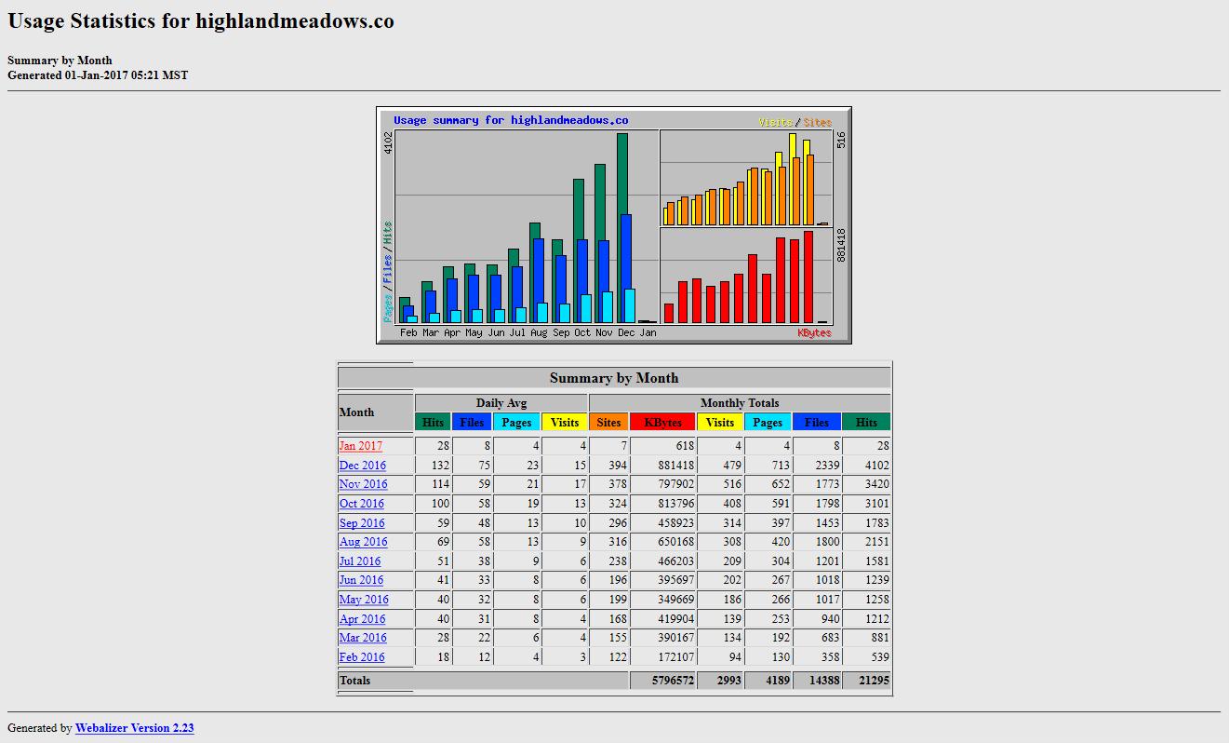Image resolution: width=1229 pixels, height=743 pixels.
Task: Click the usage summary bar chart image
Action: click(613, 225)
